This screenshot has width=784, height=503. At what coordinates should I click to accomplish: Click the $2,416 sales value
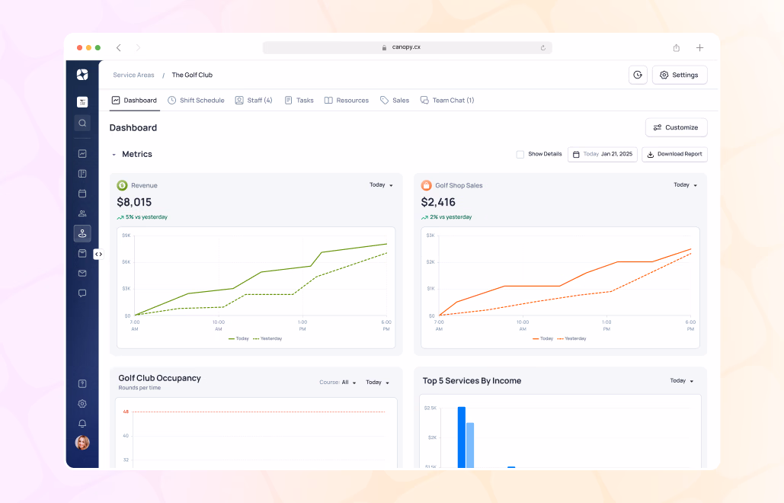pyautogui.click(x=438, y=203)
